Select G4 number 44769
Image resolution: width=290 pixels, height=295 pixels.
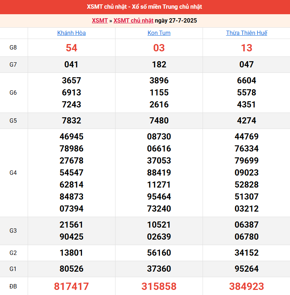click(x=247, y=137)
